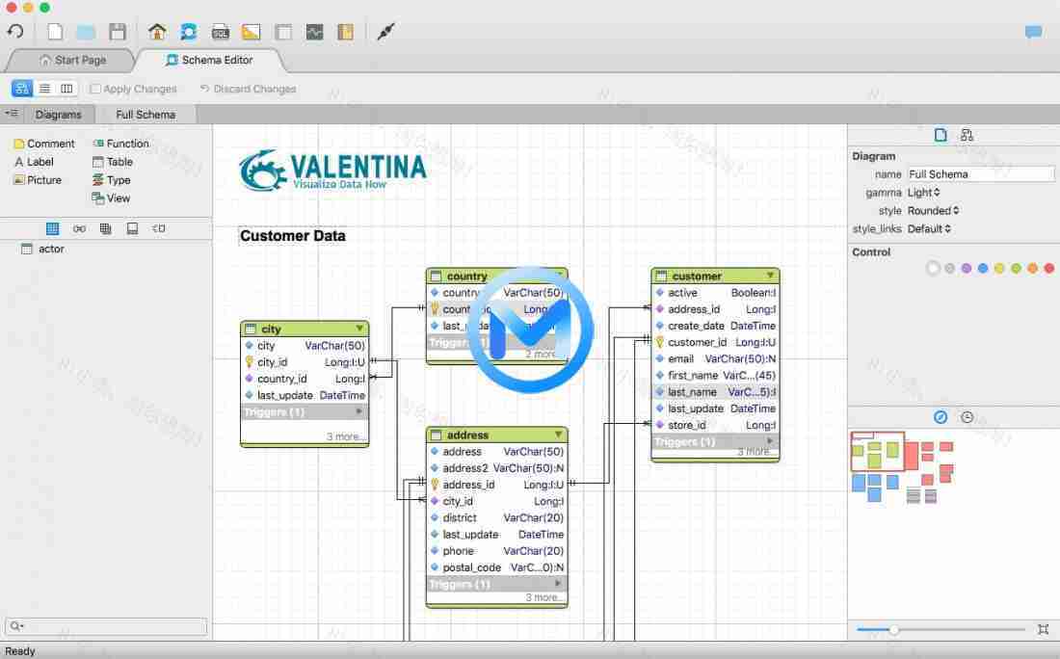Click the Home toolbar icon

pos(156,31)
